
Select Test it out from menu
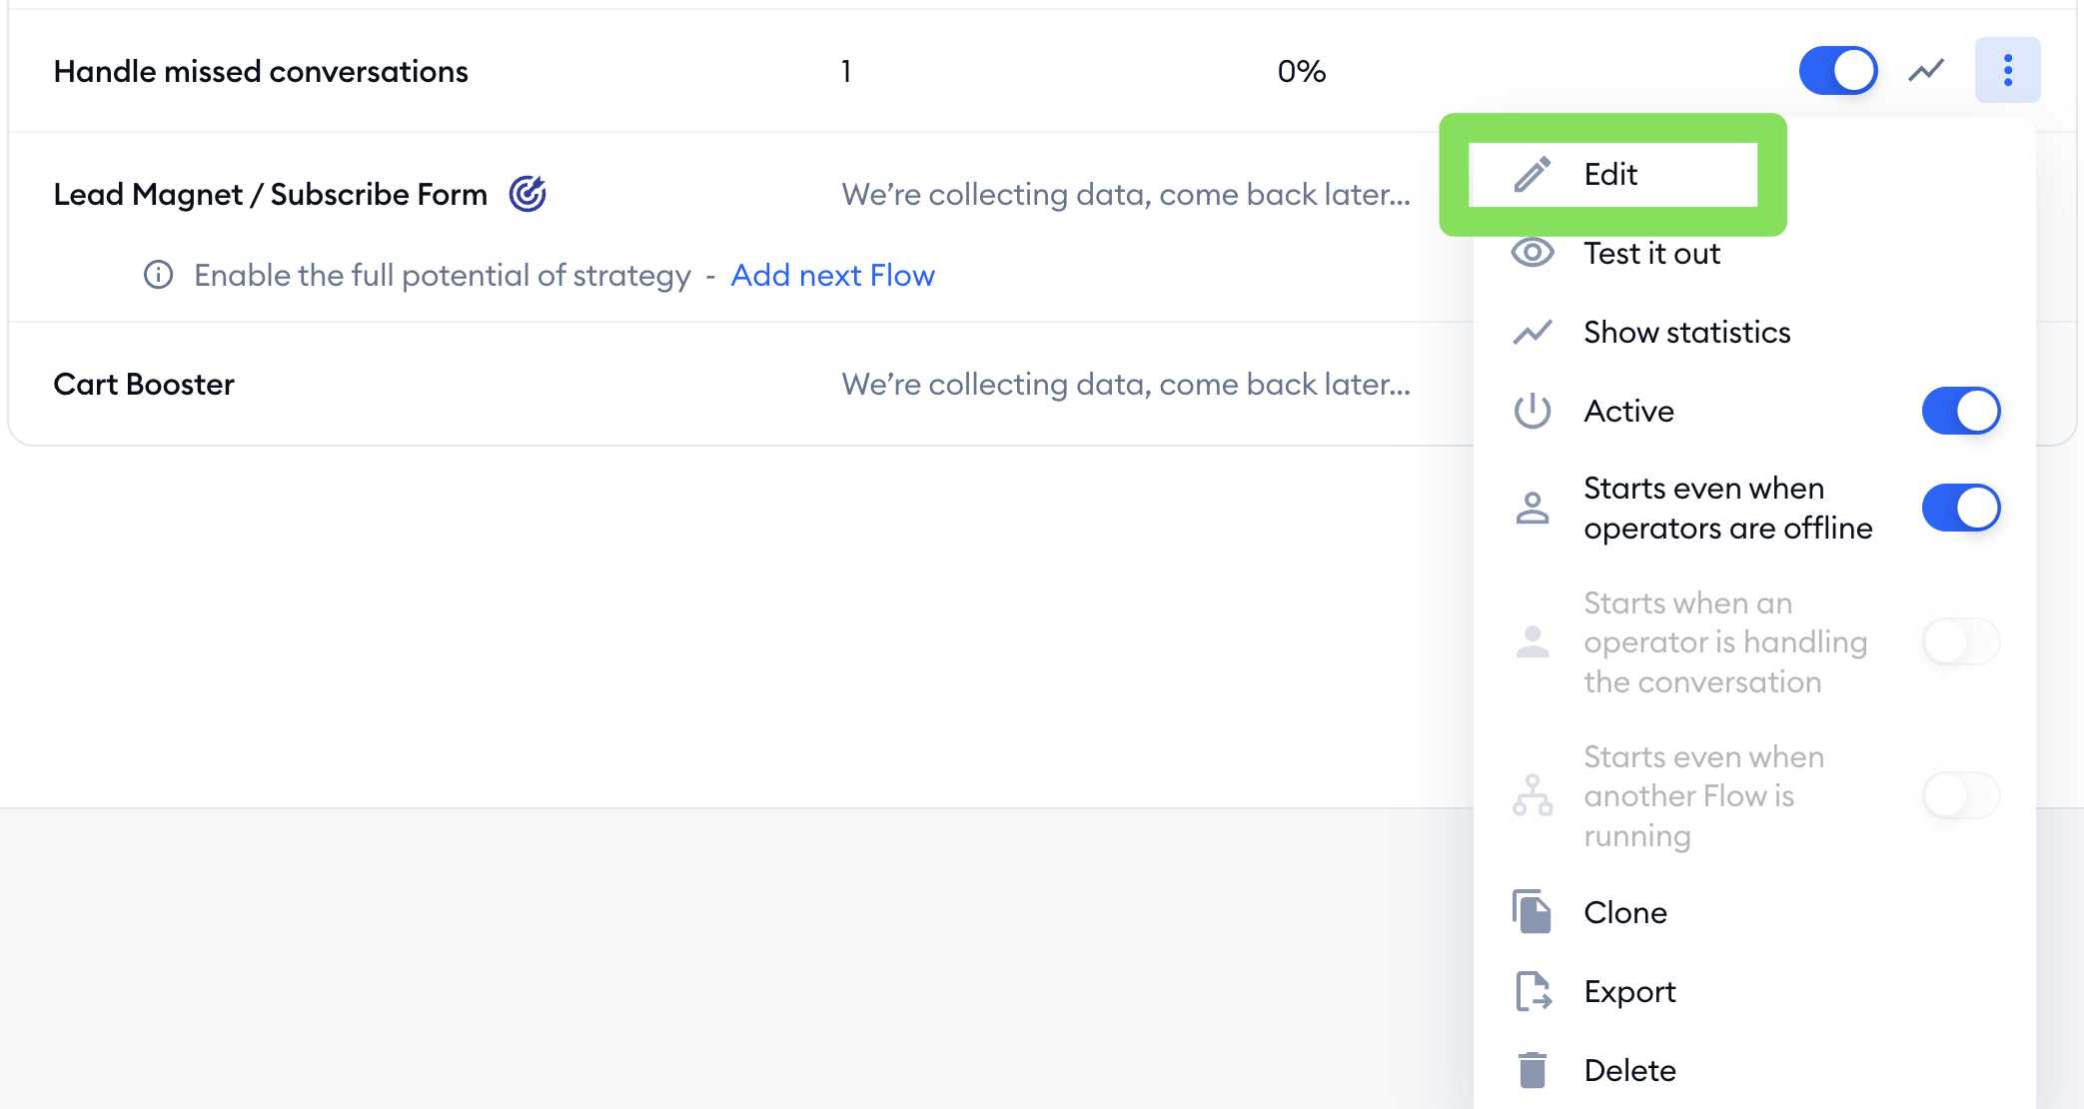tap(1651, 253)
